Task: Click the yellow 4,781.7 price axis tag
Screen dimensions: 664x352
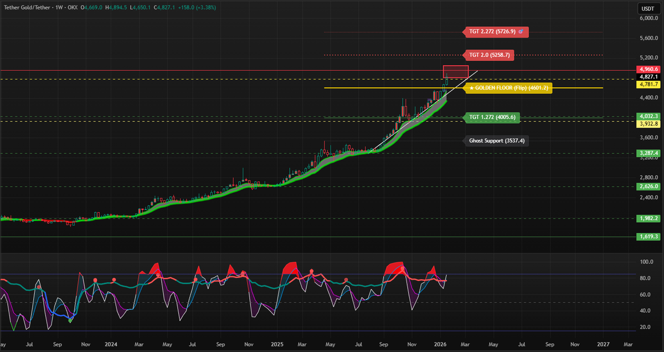Action: [x=648, y=85]
